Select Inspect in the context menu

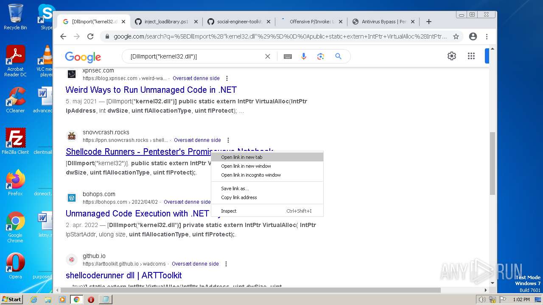[267, 211]
